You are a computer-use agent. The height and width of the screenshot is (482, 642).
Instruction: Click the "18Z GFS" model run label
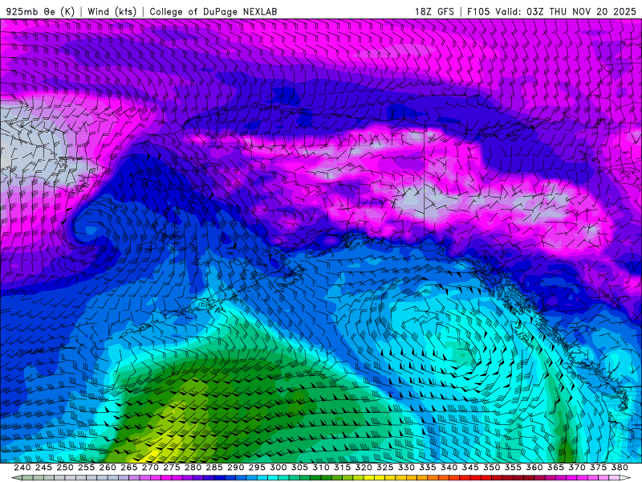click(x=434, y=11)
